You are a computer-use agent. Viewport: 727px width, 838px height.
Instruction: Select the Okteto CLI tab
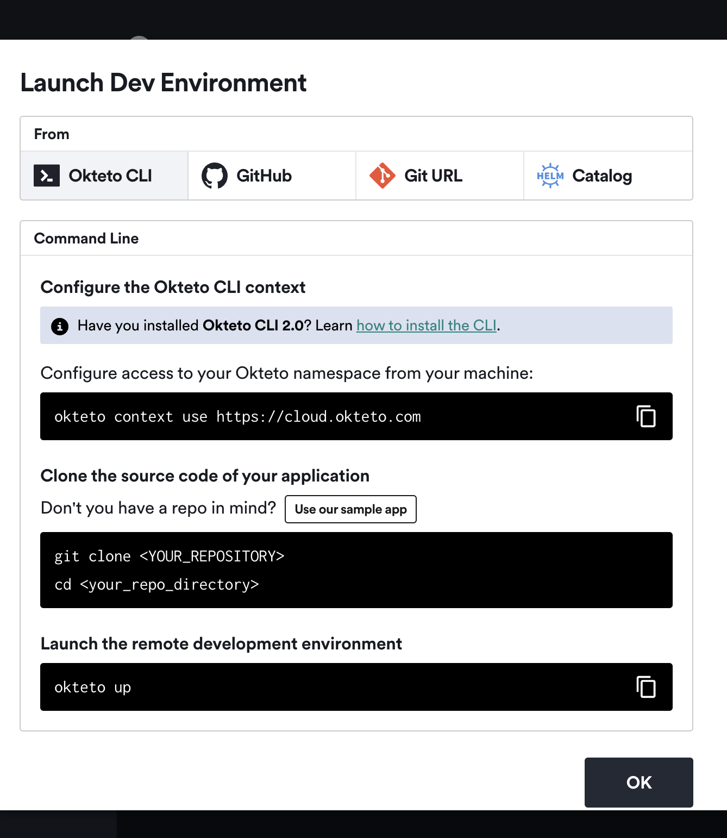104,176
